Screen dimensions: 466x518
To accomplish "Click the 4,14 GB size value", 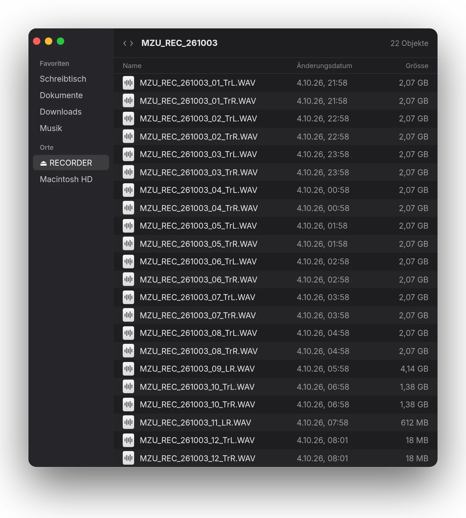I will 414,369.
